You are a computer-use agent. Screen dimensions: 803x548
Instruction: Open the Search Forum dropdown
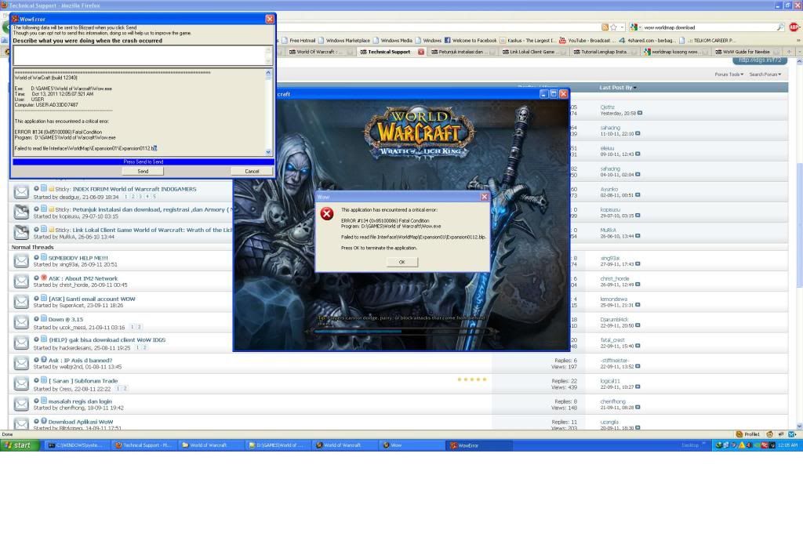click(765, 74)
